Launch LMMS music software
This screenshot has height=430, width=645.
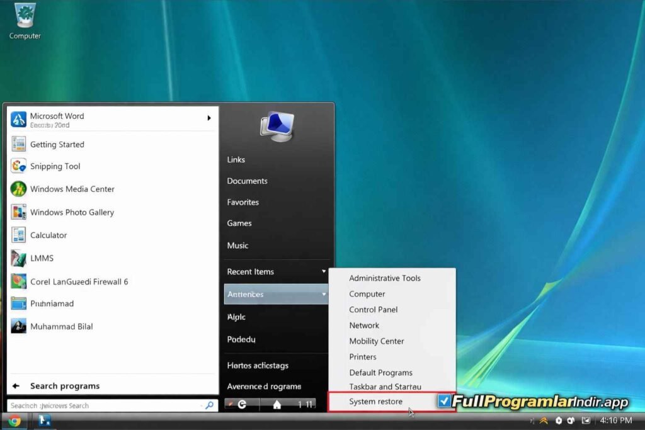(x=40, y=258)
